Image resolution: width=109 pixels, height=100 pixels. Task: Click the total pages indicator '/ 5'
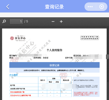26,21
